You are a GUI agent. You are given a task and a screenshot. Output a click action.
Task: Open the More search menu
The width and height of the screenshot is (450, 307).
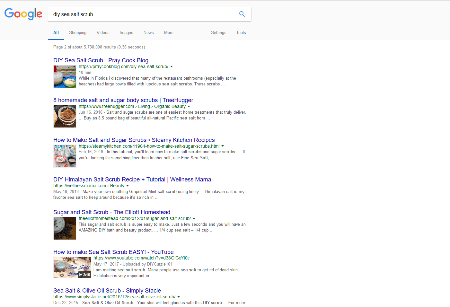(169, 33)
